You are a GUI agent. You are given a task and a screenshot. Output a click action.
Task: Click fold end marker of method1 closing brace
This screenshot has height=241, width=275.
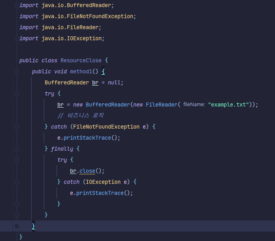click(17, 226)
